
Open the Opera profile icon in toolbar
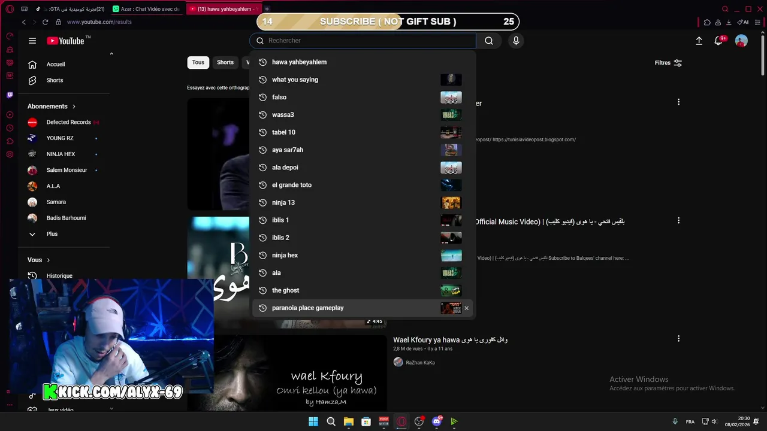718,22
